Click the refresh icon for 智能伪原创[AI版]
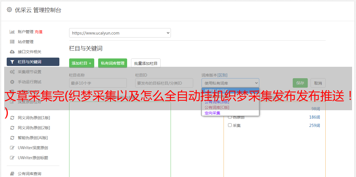 pyautogui.click(x=12, y=138)
